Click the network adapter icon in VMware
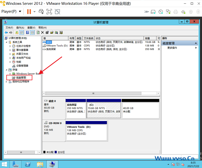The width and height of the screenshot is (202, 168). [168, 12]
